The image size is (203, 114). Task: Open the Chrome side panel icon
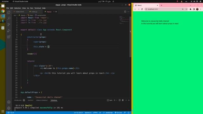point(194,9)
